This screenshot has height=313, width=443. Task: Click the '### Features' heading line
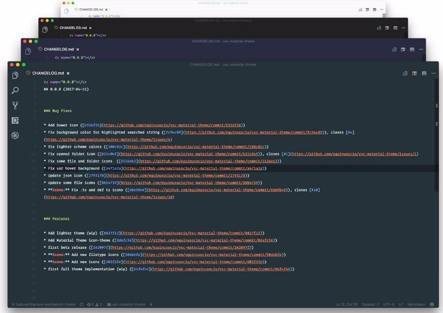click(57, 219)
